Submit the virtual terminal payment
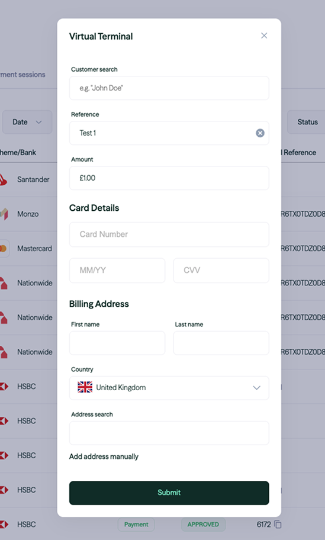325x540 pixels. coord(169,493)
